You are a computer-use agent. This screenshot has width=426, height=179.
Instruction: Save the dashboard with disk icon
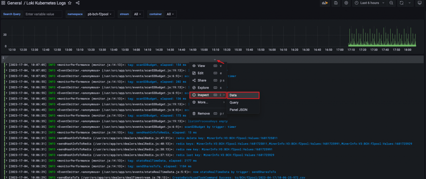point(336,3)
